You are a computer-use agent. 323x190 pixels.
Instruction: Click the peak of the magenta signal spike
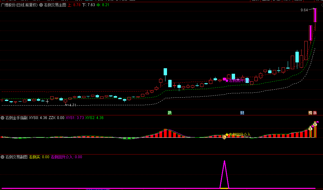coord(224,161)
